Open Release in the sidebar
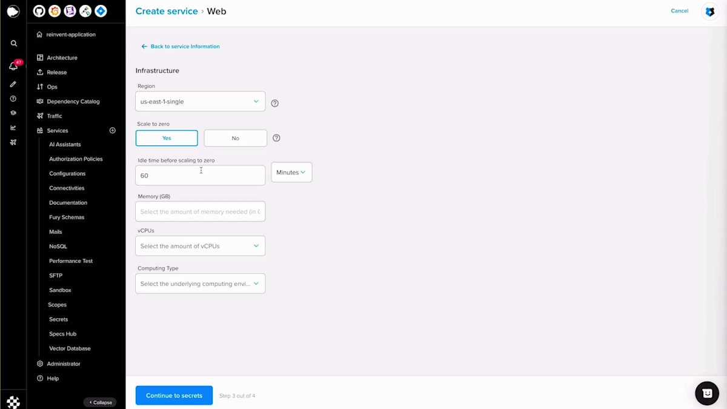This screenshot has height=409, width=727. [57, 72]
